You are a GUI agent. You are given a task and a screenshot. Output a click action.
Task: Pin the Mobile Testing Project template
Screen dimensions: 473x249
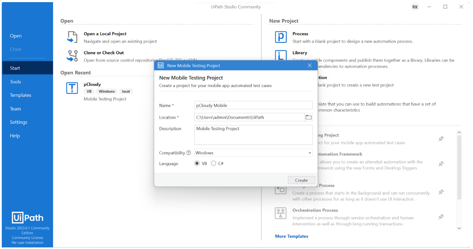point(441,139)
